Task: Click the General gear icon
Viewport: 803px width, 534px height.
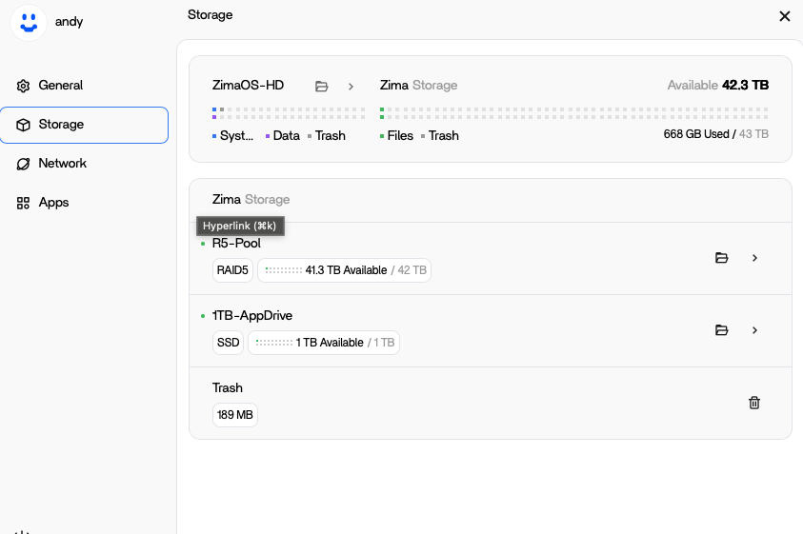Action: tap(23, 86)
